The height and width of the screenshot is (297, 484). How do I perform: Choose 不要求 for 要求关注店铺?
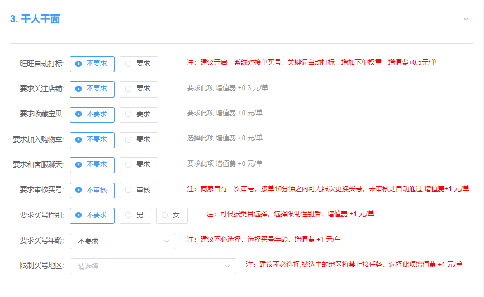92,89
